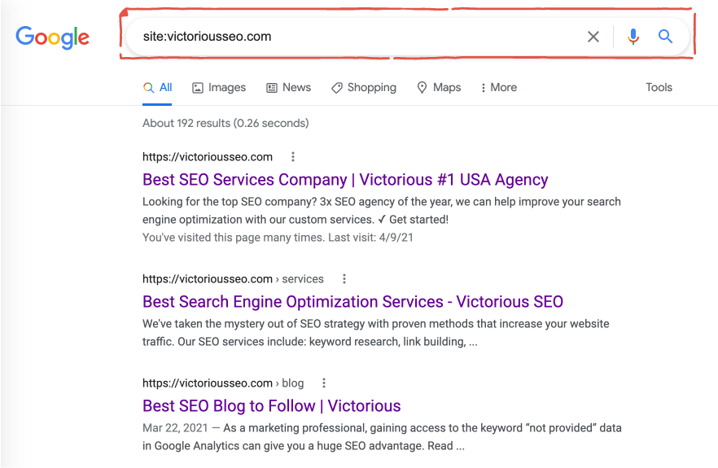Open three-dot menu for blog result
The image size is (718, 468).
point(324,383)
